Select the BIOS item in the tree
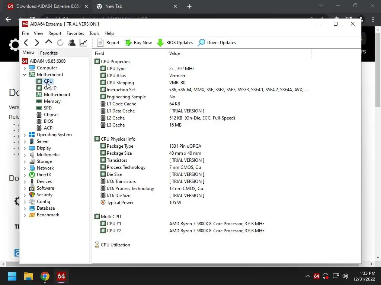The image size is (381, 285). pyautogui.click(x=45, y=121)
